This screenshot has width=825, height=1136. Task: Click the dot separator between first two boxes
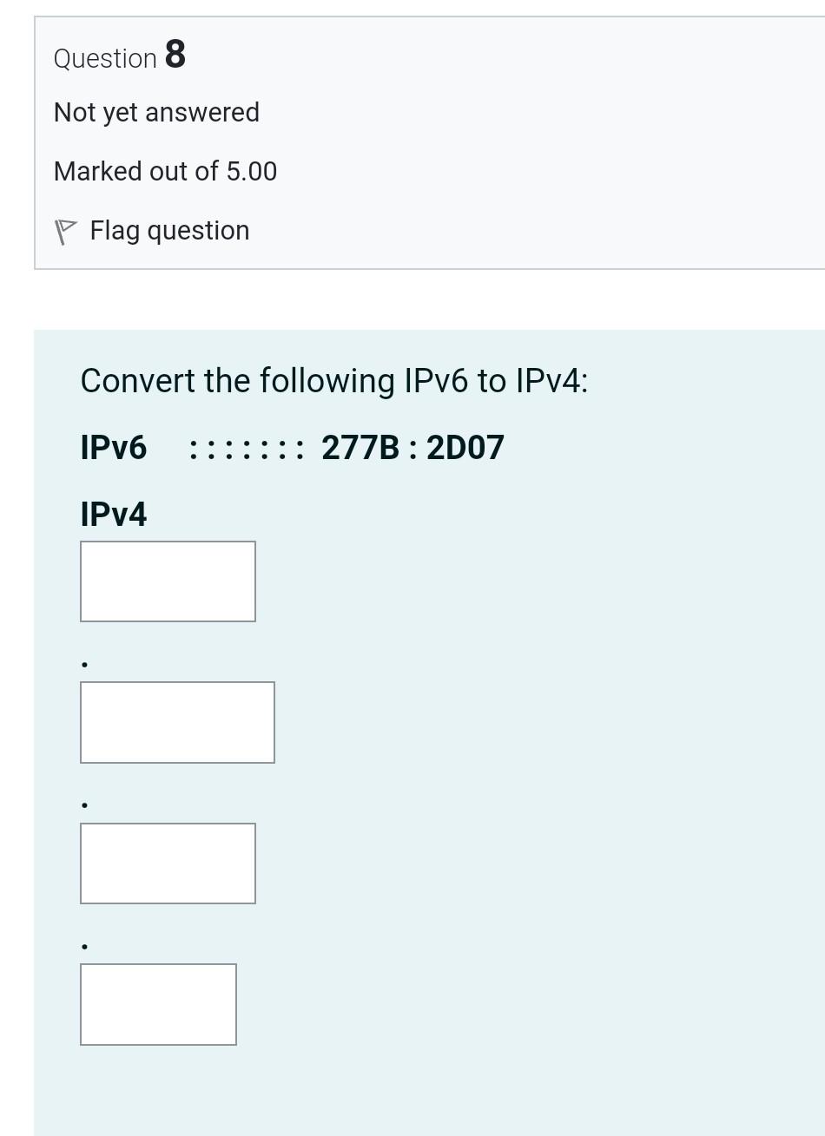[x=84, y=664]
